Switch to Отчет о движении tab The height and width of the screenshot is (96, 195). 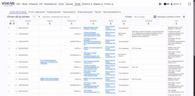coord(37,12)
